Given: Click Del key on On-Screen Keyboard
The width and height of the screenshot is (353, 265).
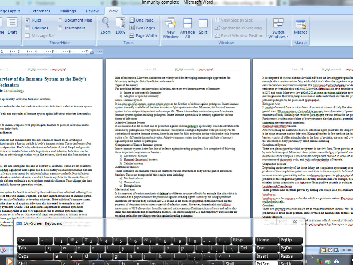Looking at the screenshot, I should coord(246,248).
